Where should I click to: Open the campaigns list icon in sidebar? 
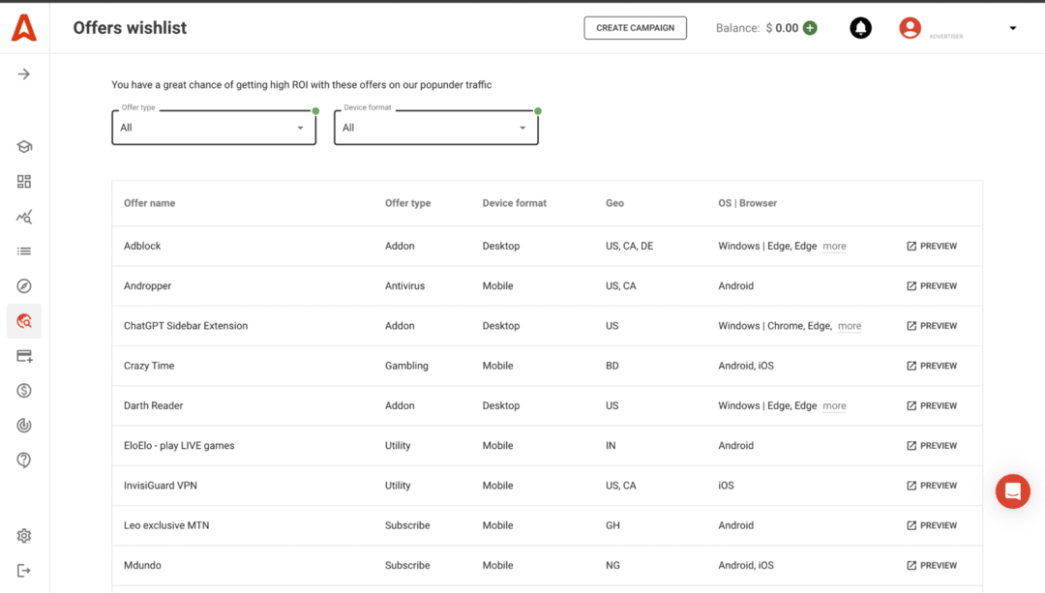(24, 252)
